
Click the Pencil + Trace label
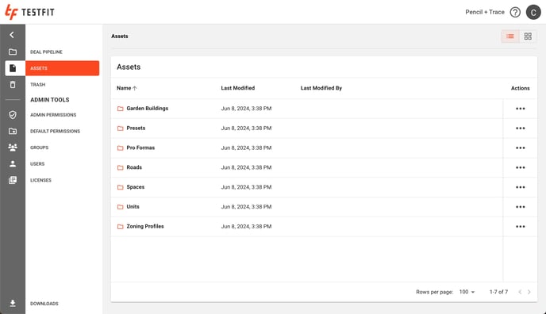coord(485,12)
